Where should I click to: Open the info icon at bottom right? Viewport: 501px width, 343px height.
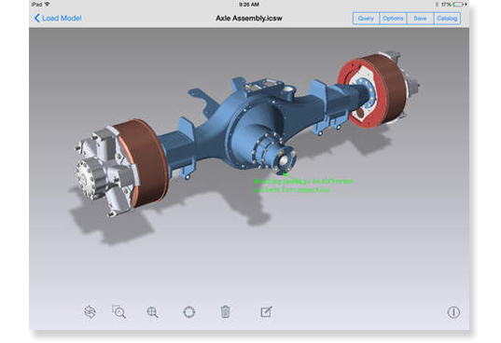453,311
